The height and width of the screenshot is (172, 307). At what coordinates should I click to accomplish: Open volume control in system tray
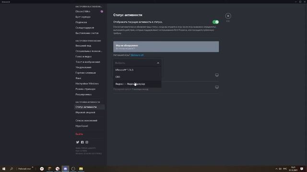(x=280, y=169)
